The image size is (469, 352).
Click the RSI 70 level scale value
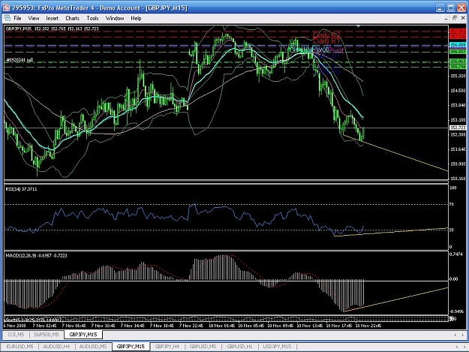pyautogui.click(x=452, y=204)
